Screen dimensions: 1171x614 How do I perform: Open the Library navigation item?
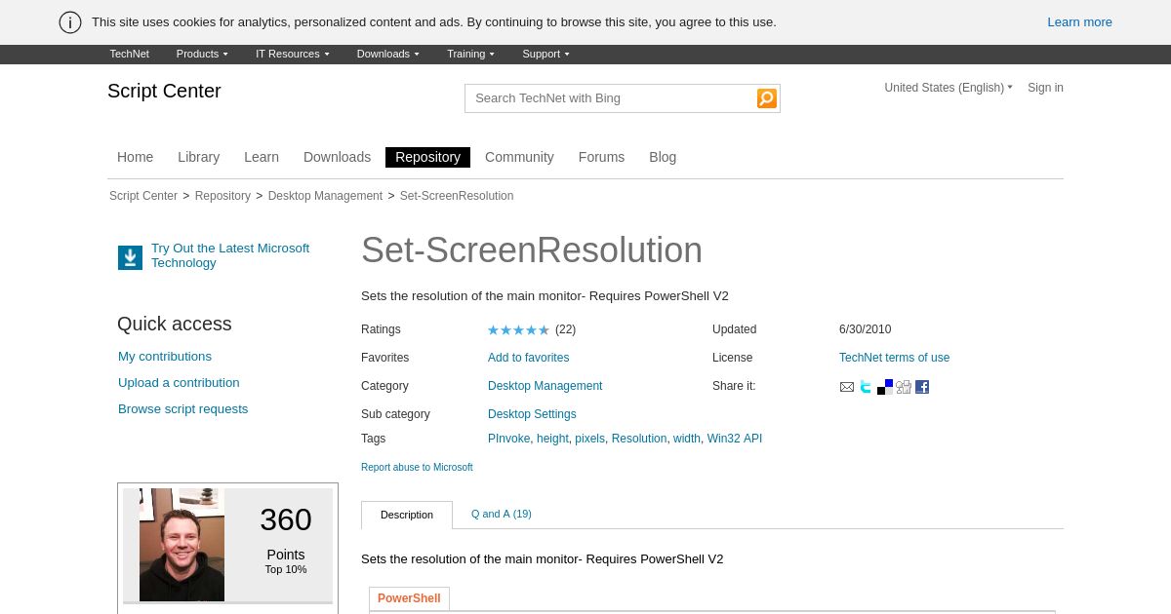(198, 157)
